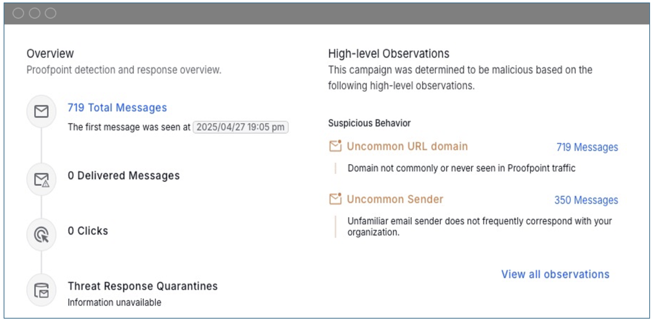Click the Uncommon URL domain envelope icon

tap(335, 146)
